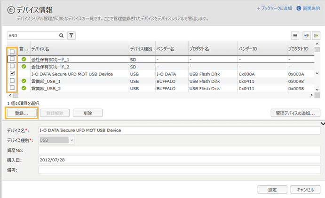This screenshot has width=325, height=198.
Task: Click the 管理デバイスの追加... button
Action: coord(295,113)
